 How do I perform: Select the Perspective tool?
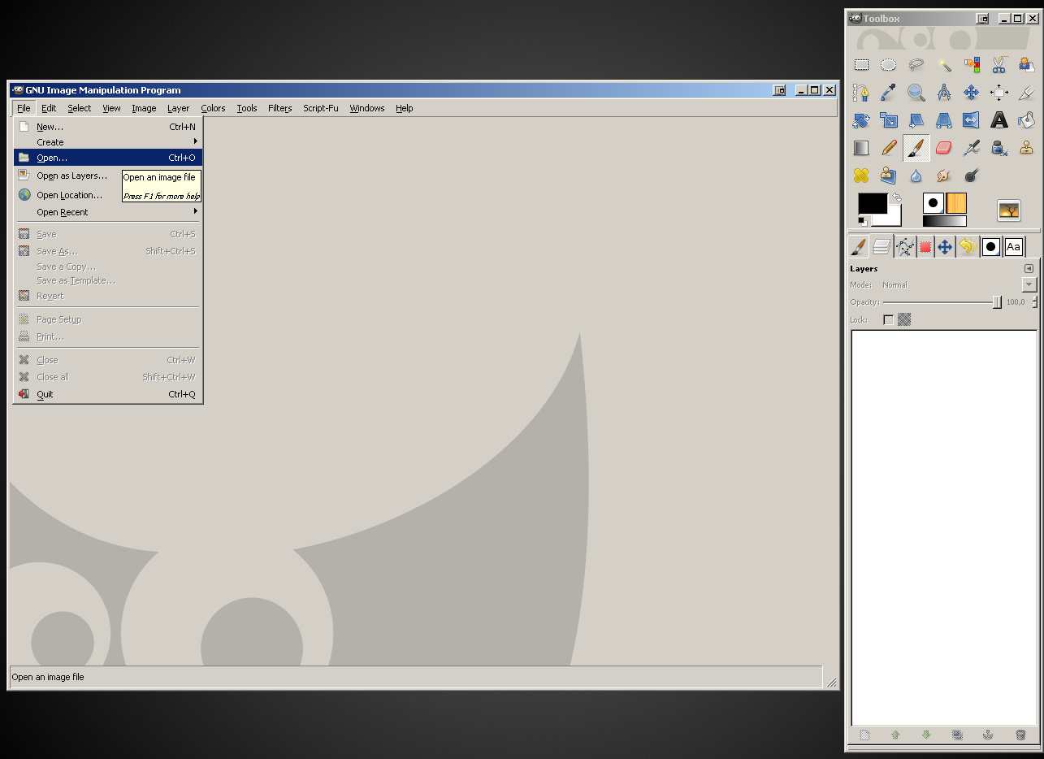pyautogui.click(x=944, y=120)
